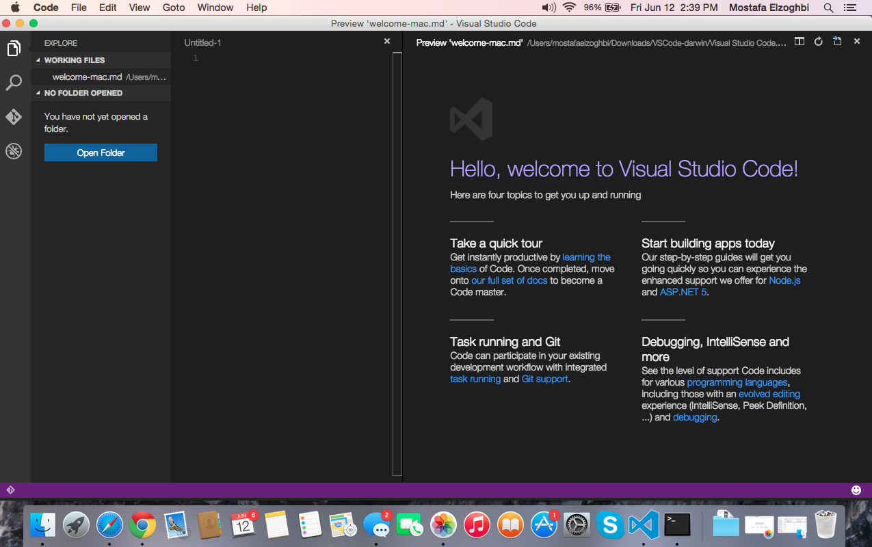Open Calendar from the Dock
The height and width of the screenshot is (547, 872).
coord(243,525)
